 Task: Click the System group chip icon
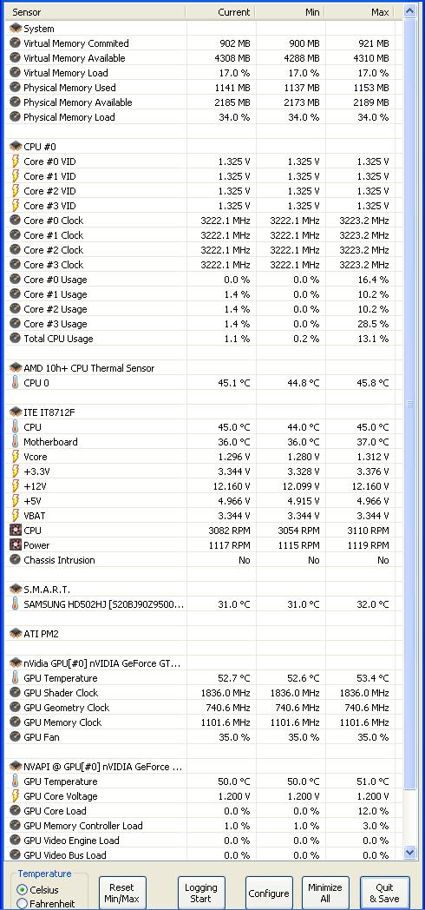point(16,29)
